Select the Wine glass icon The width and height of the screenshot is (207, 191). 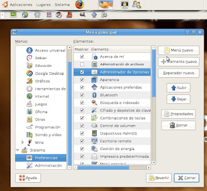(29, 142)
